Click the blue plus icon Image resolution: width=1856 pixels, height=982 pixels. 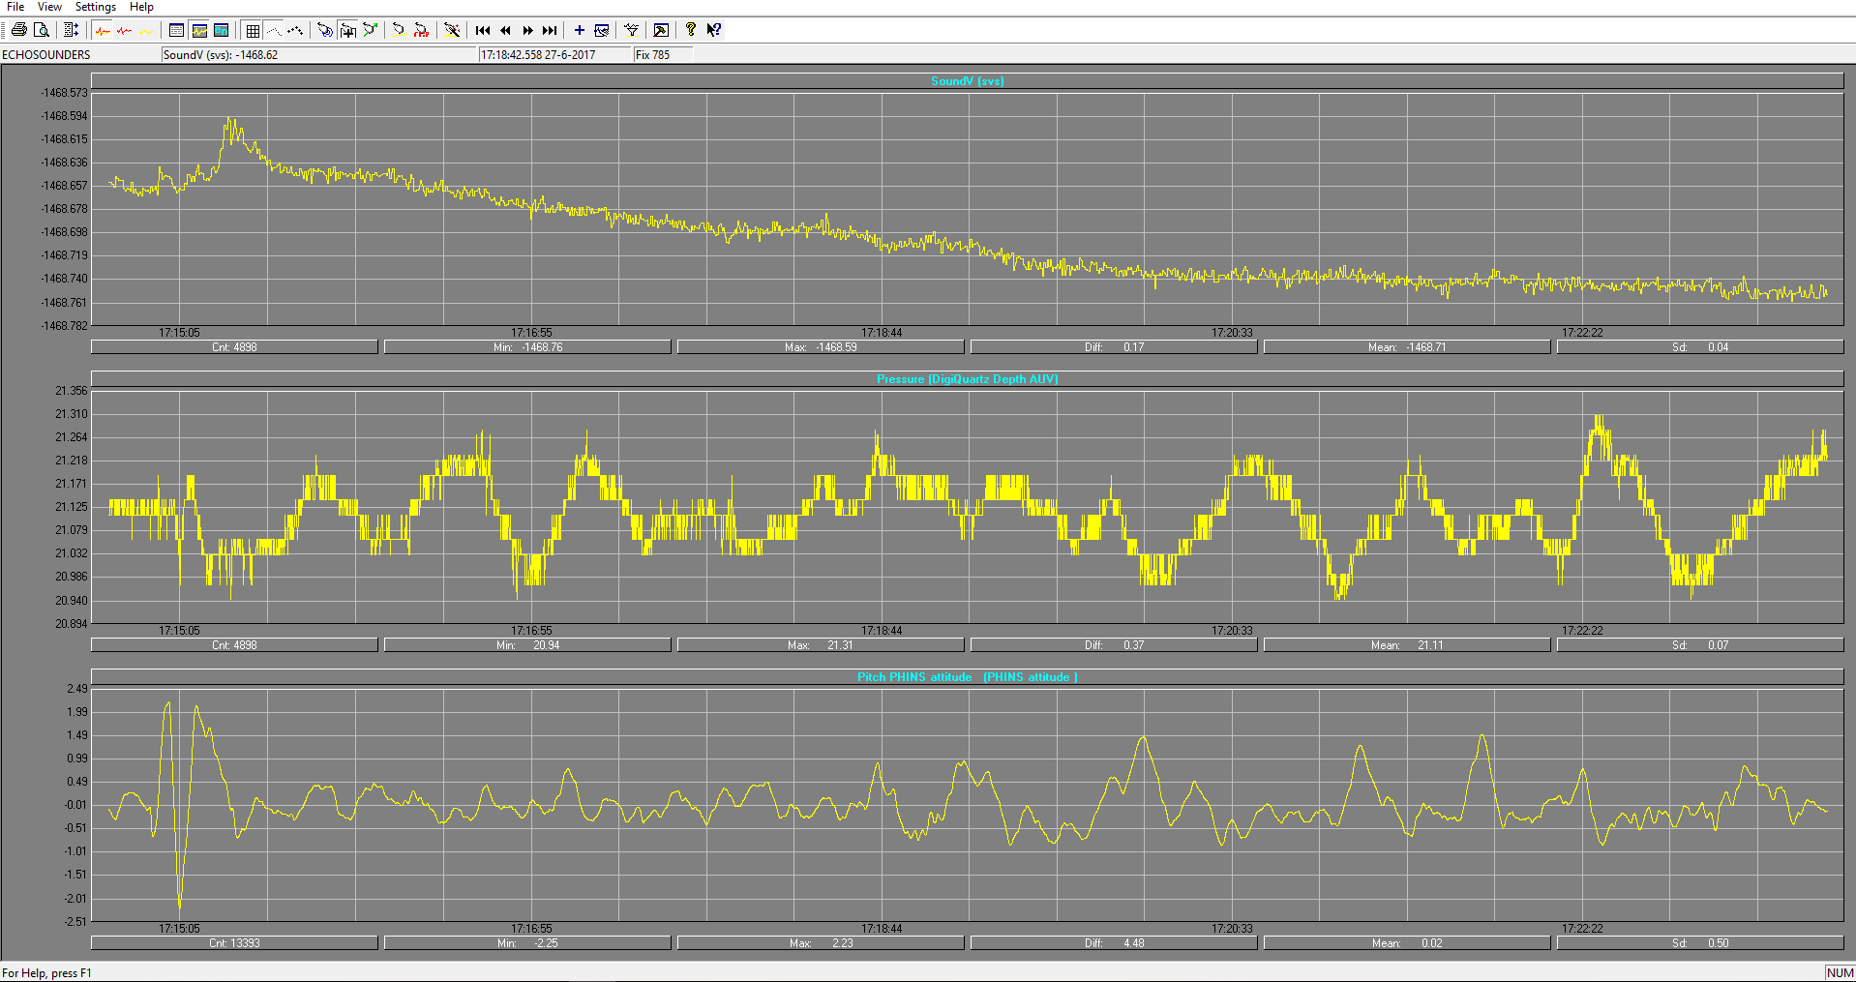[579, 30]
